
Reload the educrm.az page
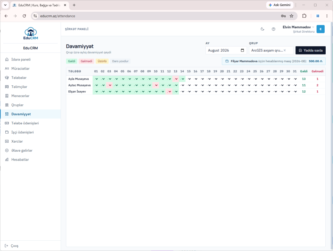pos(24,16)
